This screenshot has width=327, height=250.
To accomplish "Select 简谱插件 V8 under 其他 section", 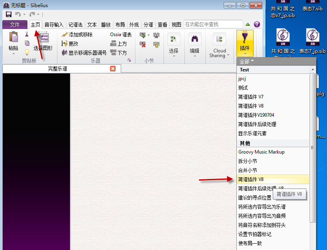I will click(251, 179).
